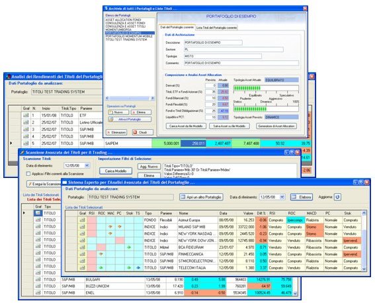Click graph icon for SAIPEM row 5
Image resolution: width=375 pixels, height=303 pixels.
coord(26,144)
